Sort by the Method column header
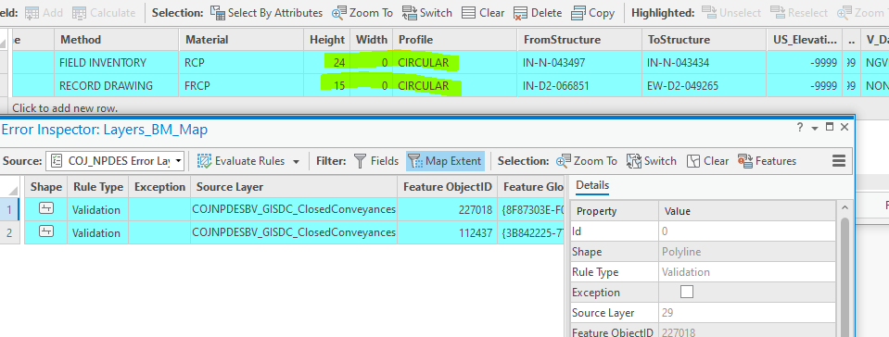The height and width of the screenshot is (337, 889). pyautogui.click(x=117, y=40)
